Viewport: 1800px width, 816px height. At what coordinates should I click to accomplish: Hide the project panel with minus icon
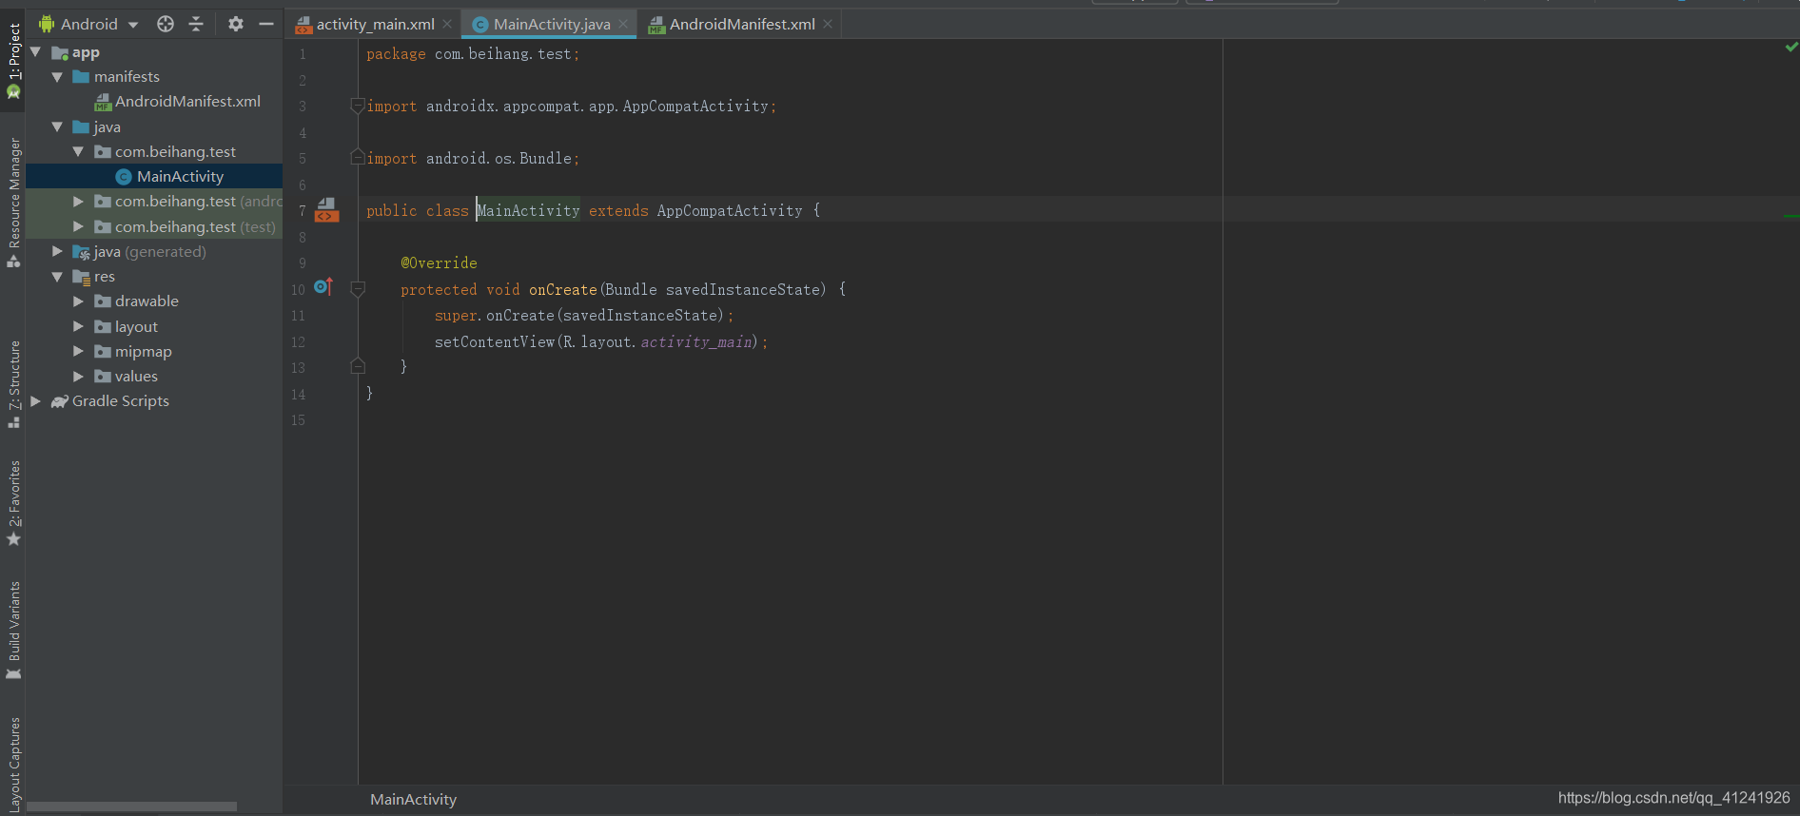pyautogui.click(x=266, y=24)
